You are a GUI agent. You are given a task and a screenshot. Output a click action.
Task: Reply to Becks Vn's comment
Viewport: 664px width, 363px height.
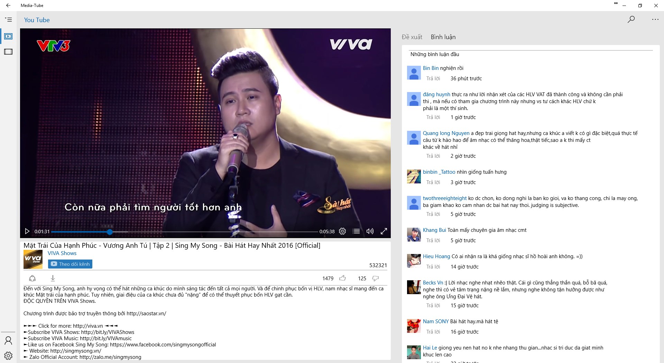(433, 306)
